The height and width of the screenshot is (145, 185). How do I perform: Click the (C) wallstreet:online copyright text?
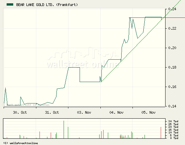(x=20, y=143)
